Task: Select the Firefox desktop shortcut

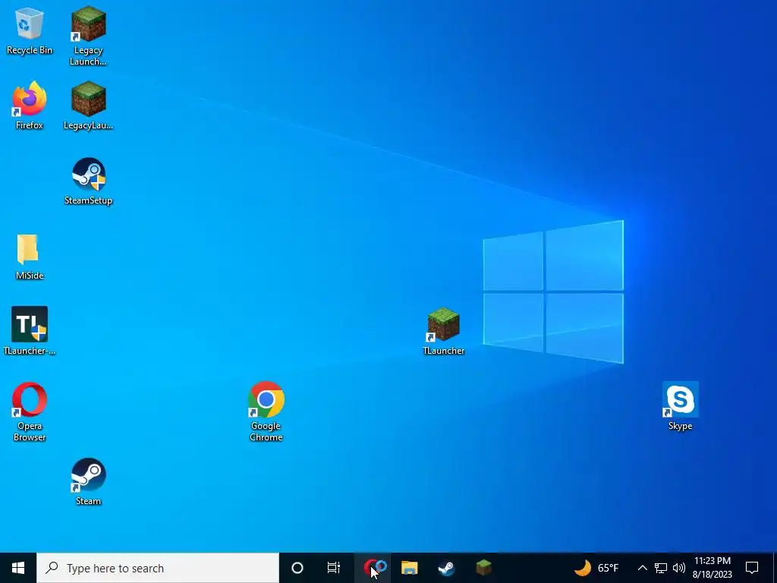Action: coord(29,106)
